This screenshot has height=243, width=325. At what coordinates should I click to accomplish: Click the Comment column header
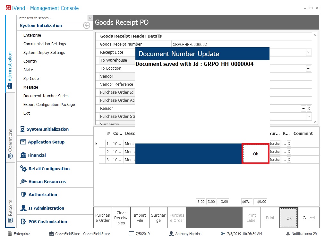303,134
